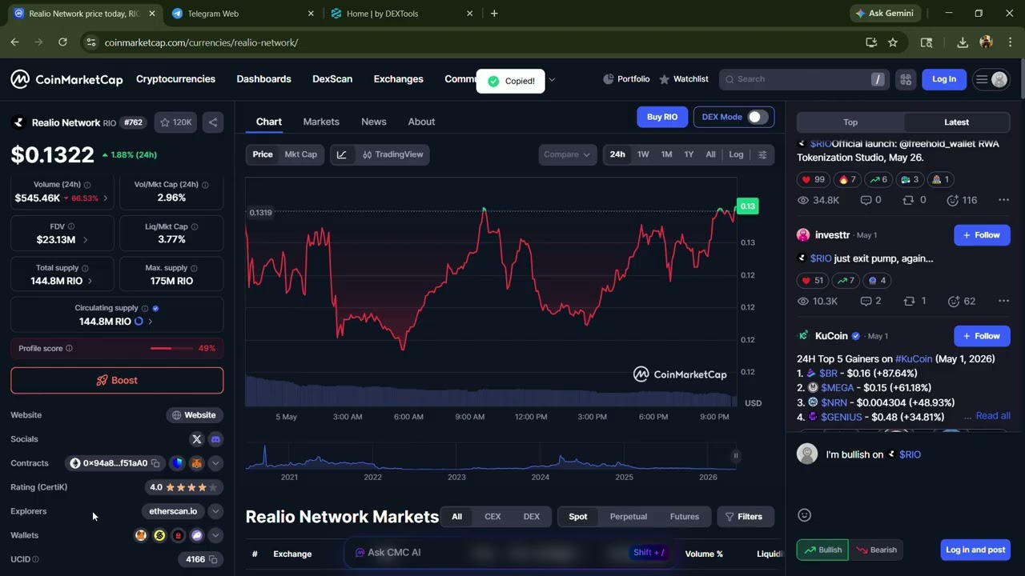This screenshot has height=576, width=1025.
Task: Open the Markets tab
Action: [x=321, y=122]
